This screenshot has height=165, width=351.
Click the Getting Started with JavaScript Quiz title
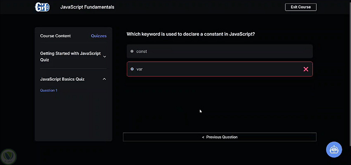coord(70,57)
